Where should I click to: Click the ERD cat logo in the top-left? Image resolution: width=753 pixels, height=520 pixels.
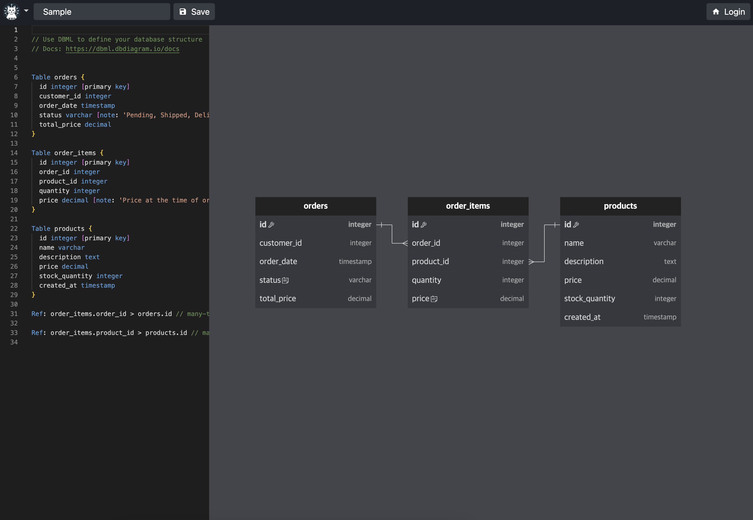12,11
